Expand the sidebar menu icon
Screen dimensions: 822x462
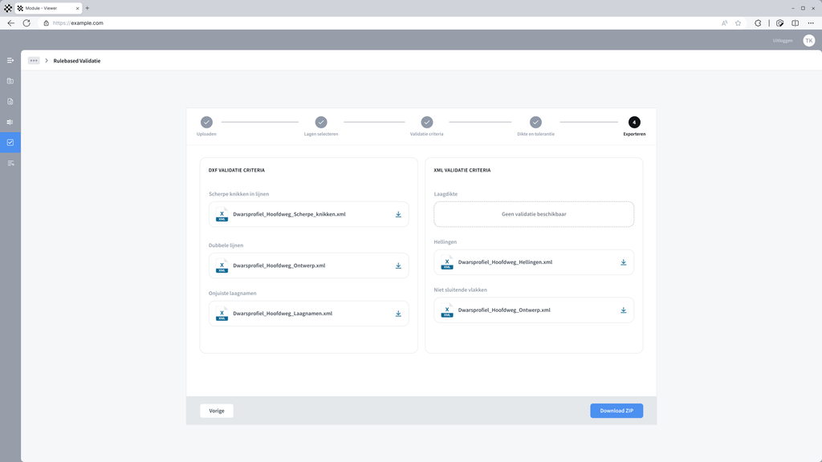[10, 60]
